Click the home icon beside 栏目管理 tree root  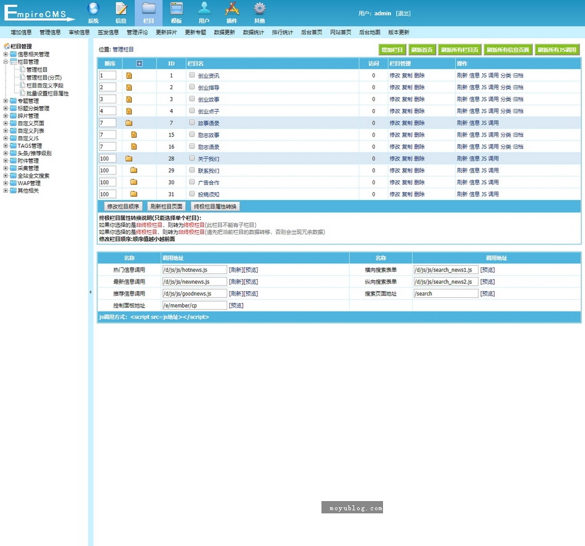6,46
